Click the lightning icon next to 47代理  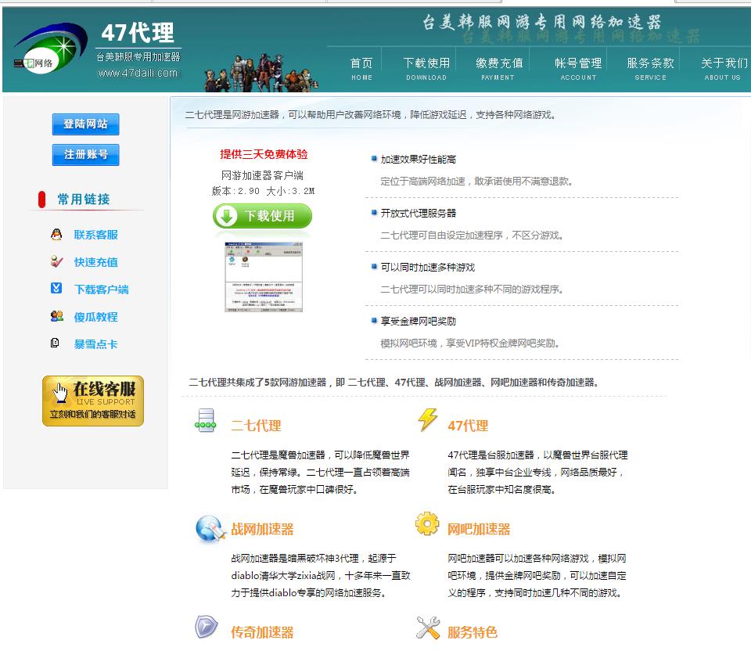point(427,419)
